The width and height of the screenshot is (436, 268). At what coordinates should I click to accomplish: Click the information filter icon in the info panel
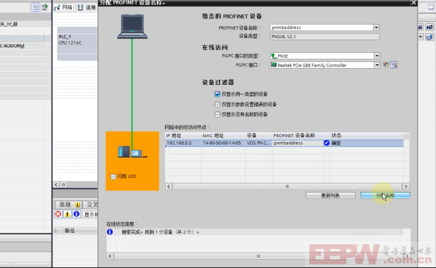[76, 214]
